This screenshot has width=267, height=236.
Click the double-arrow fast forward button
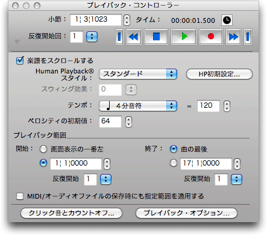pyautogui.click(x=233, y=37)
